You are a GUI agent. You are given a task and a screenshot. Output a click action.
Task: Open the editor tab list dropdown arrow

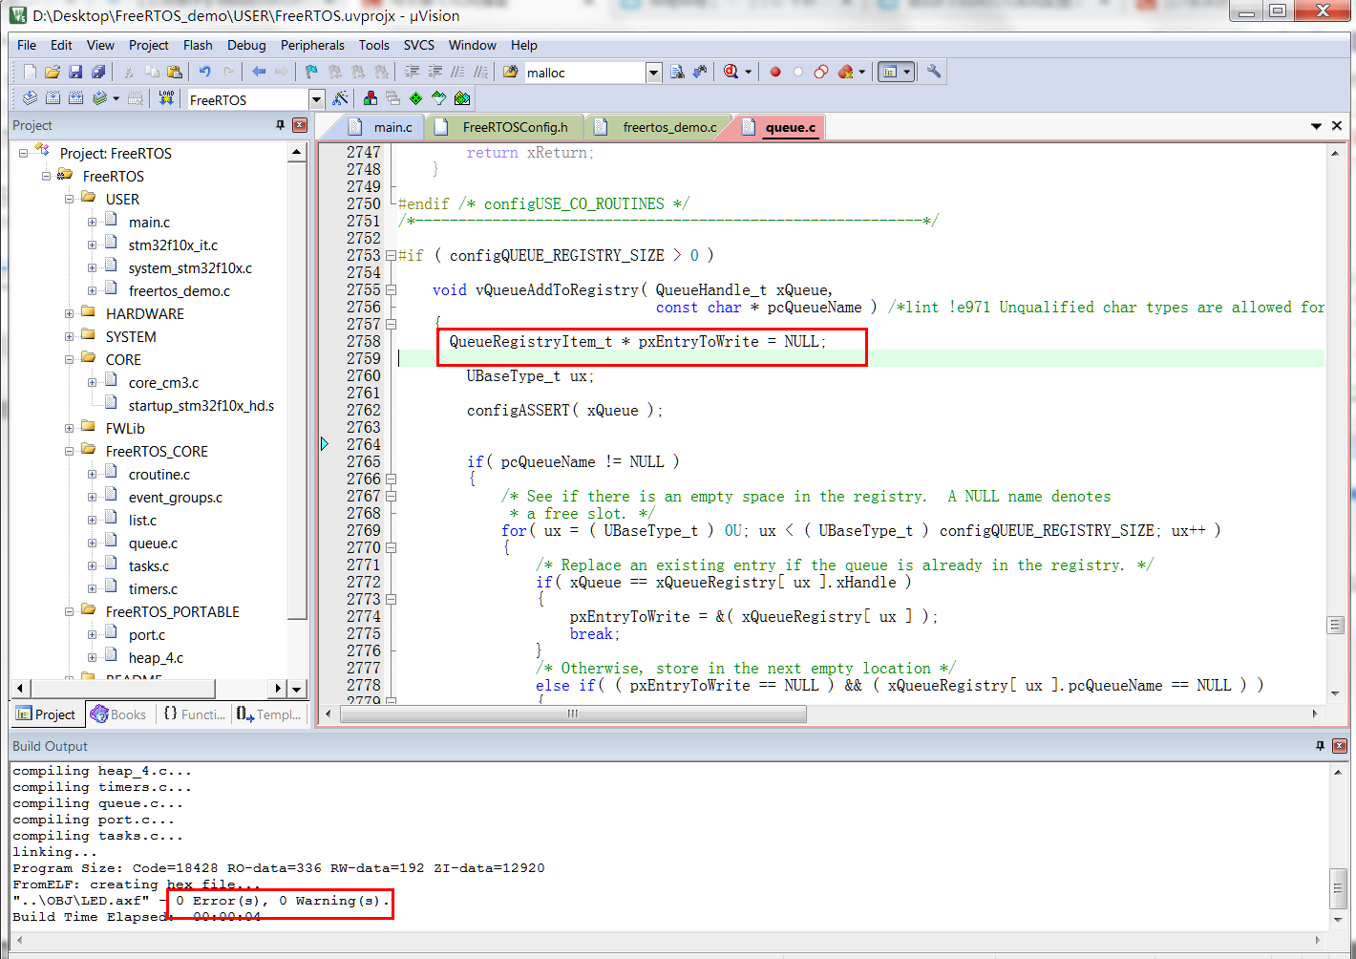(x=1316, y=126)
